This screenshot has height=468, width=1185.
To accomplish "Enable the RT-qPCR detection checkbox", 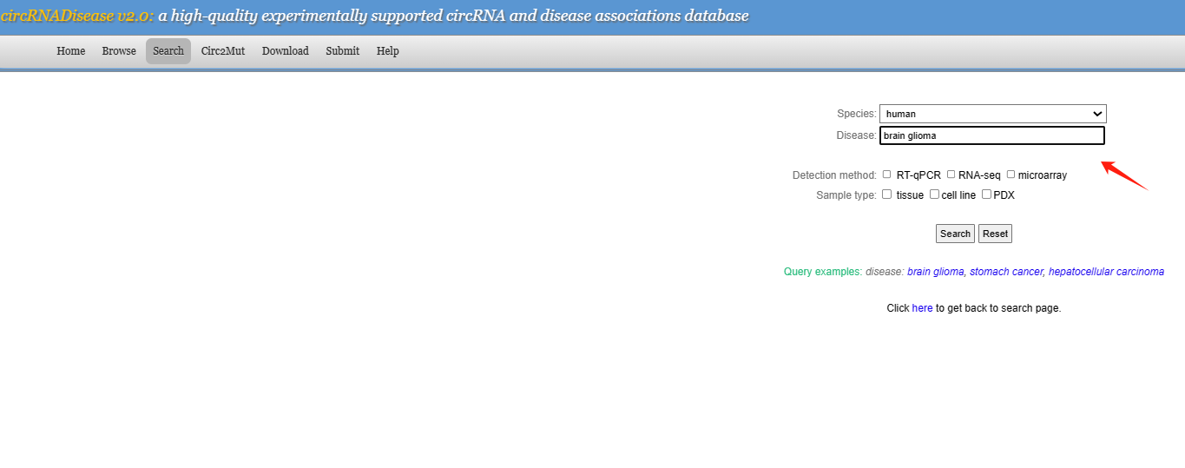I will tap(887, 175).
